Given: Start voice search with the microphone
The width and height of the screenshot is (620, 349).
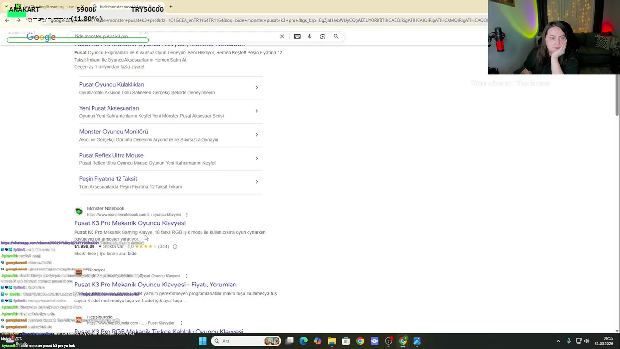Looking at the screenshot, I should pos(310,36).
